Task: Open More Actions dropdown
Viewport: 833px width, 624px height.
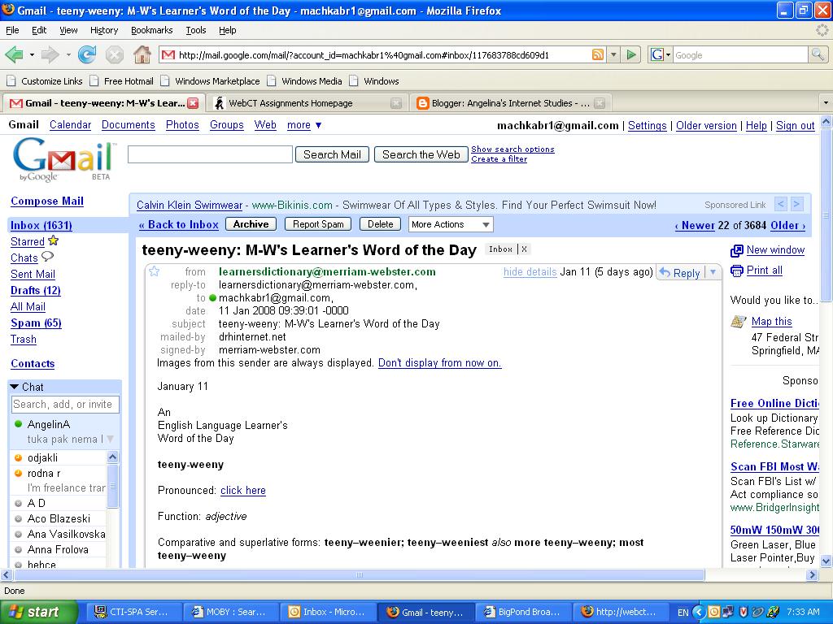Action: 451,224
